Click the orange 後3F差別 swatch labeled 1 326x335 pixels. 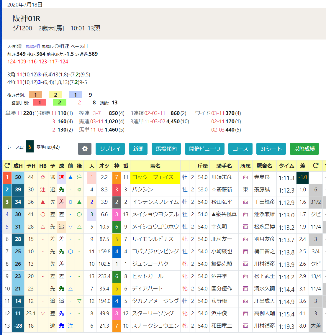pyautogui.click(x=35, y=95)
